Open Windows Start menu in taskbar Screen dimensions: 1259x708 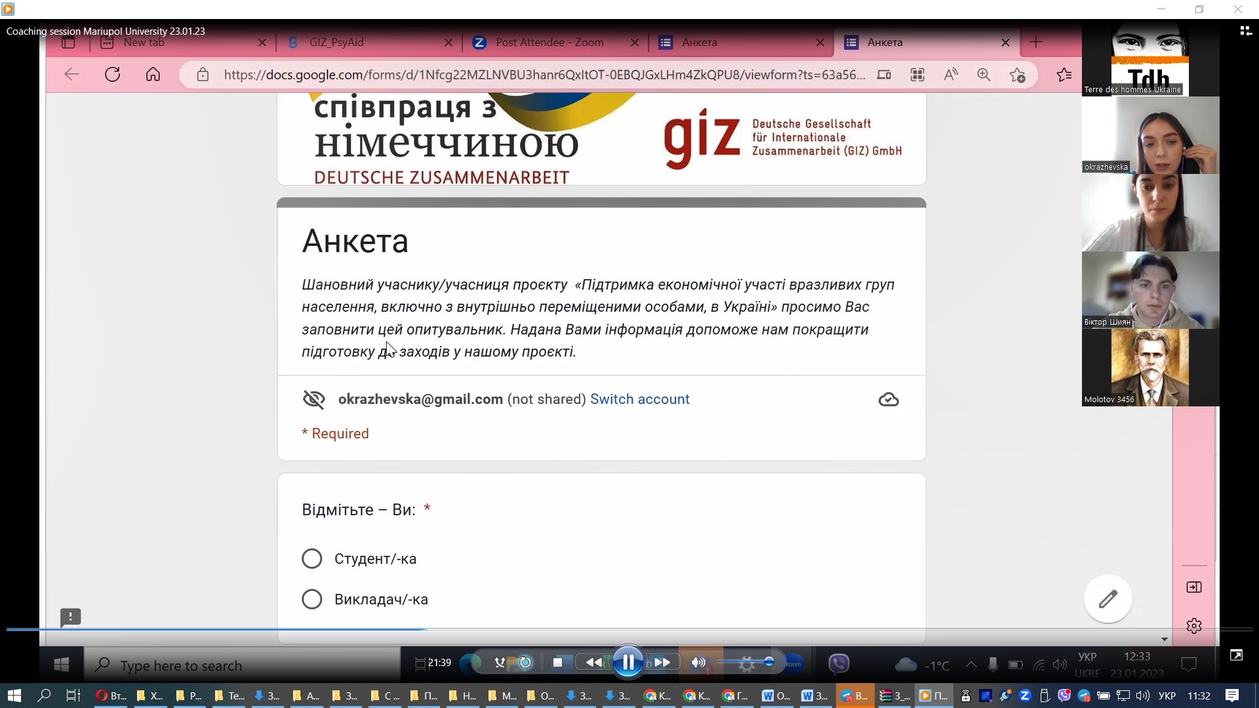tap(14, 696)
